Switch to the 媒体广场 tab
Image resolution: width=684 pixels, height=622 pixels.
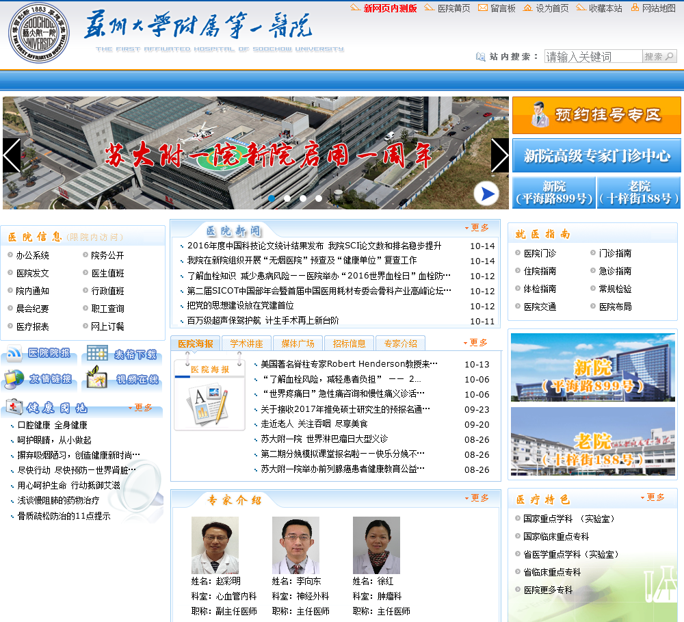pyautogui.click(x=298, y=344)
